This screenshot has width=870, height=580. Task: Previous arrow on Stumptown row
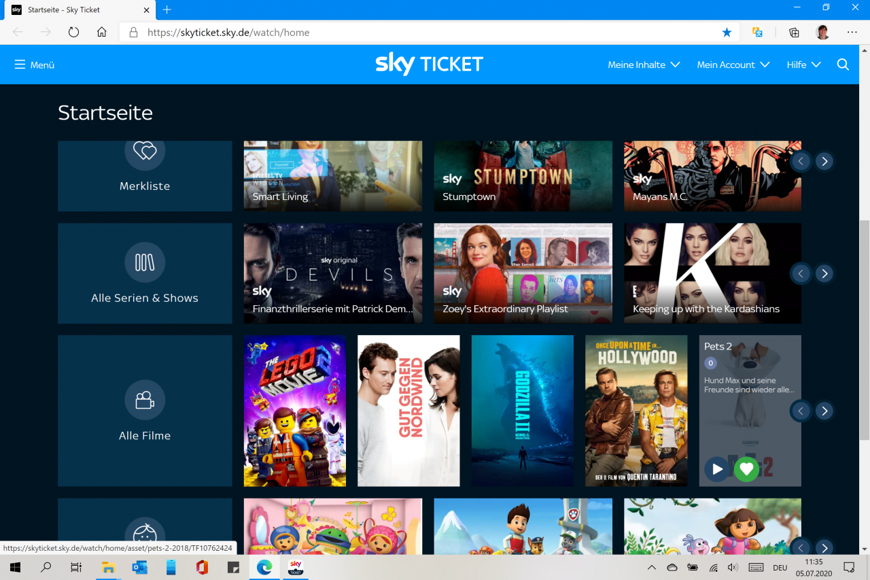coord(801,161)
